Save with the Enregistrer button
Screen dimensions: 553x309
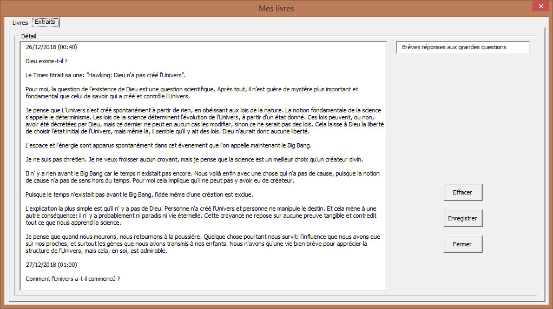[x=463, y=218]
